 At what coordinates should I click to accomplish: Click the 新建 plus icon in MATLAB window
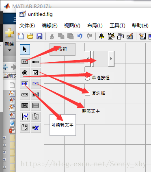9,33
